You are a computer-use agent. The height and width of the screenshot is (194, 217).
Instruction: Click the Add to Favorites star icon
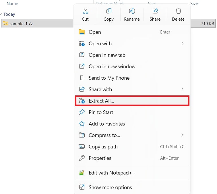pos(82,124)
